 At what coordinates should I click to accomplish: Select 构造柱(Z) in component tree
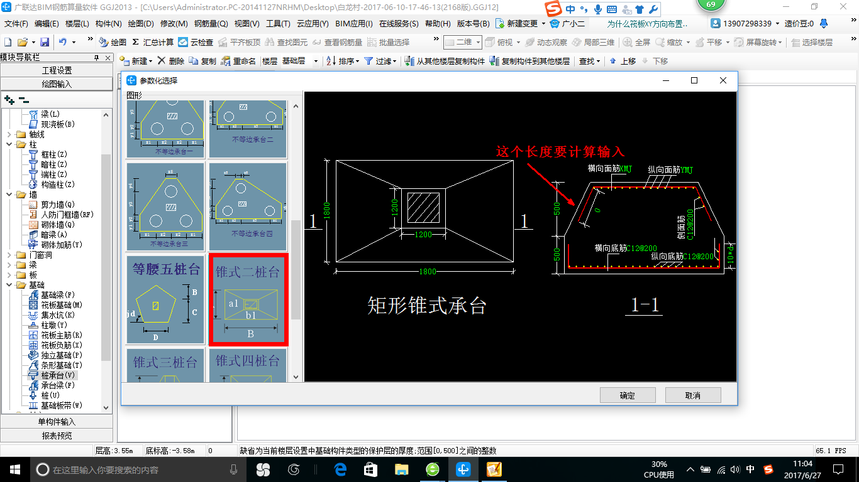(58, 185)
